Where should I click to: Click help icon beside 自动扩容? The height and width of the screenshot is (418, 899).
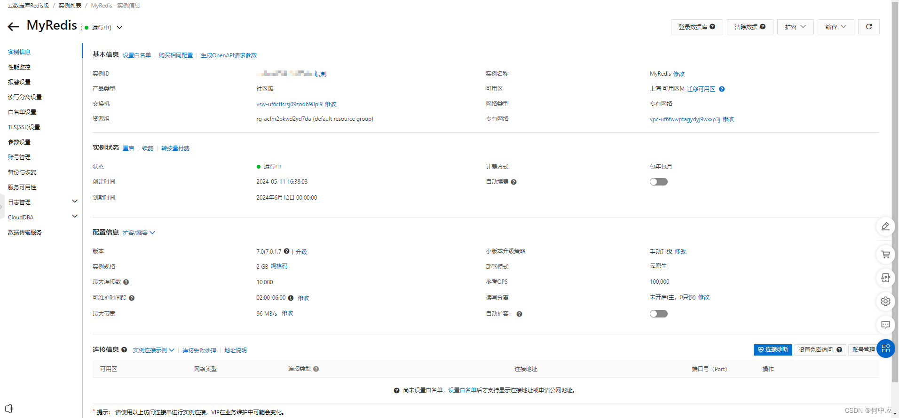pyautogui.click(x=519, y=314)
